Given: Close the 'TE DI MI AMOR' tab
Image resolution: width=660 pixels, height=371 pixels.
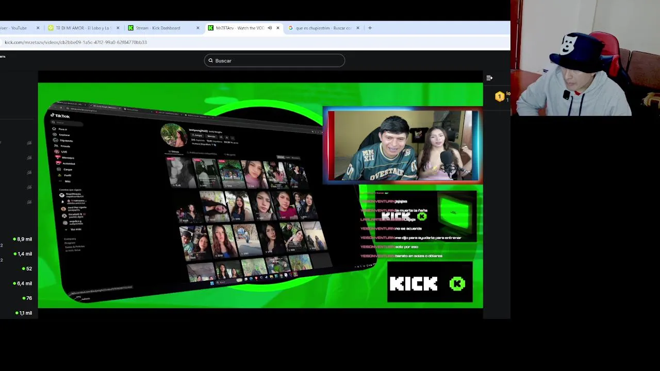Looking at the screenshot, I should (118, 28).
